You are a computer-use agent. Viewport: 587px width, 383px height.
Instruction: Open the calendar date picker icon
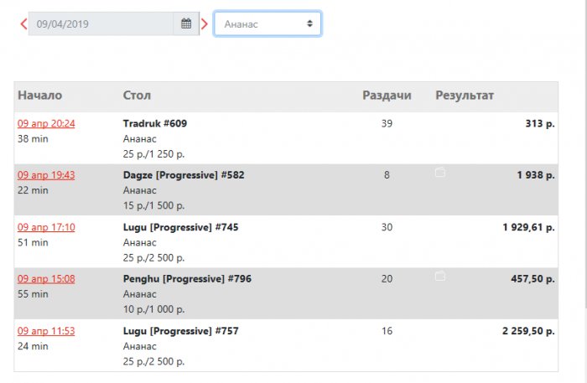point(186,24)
